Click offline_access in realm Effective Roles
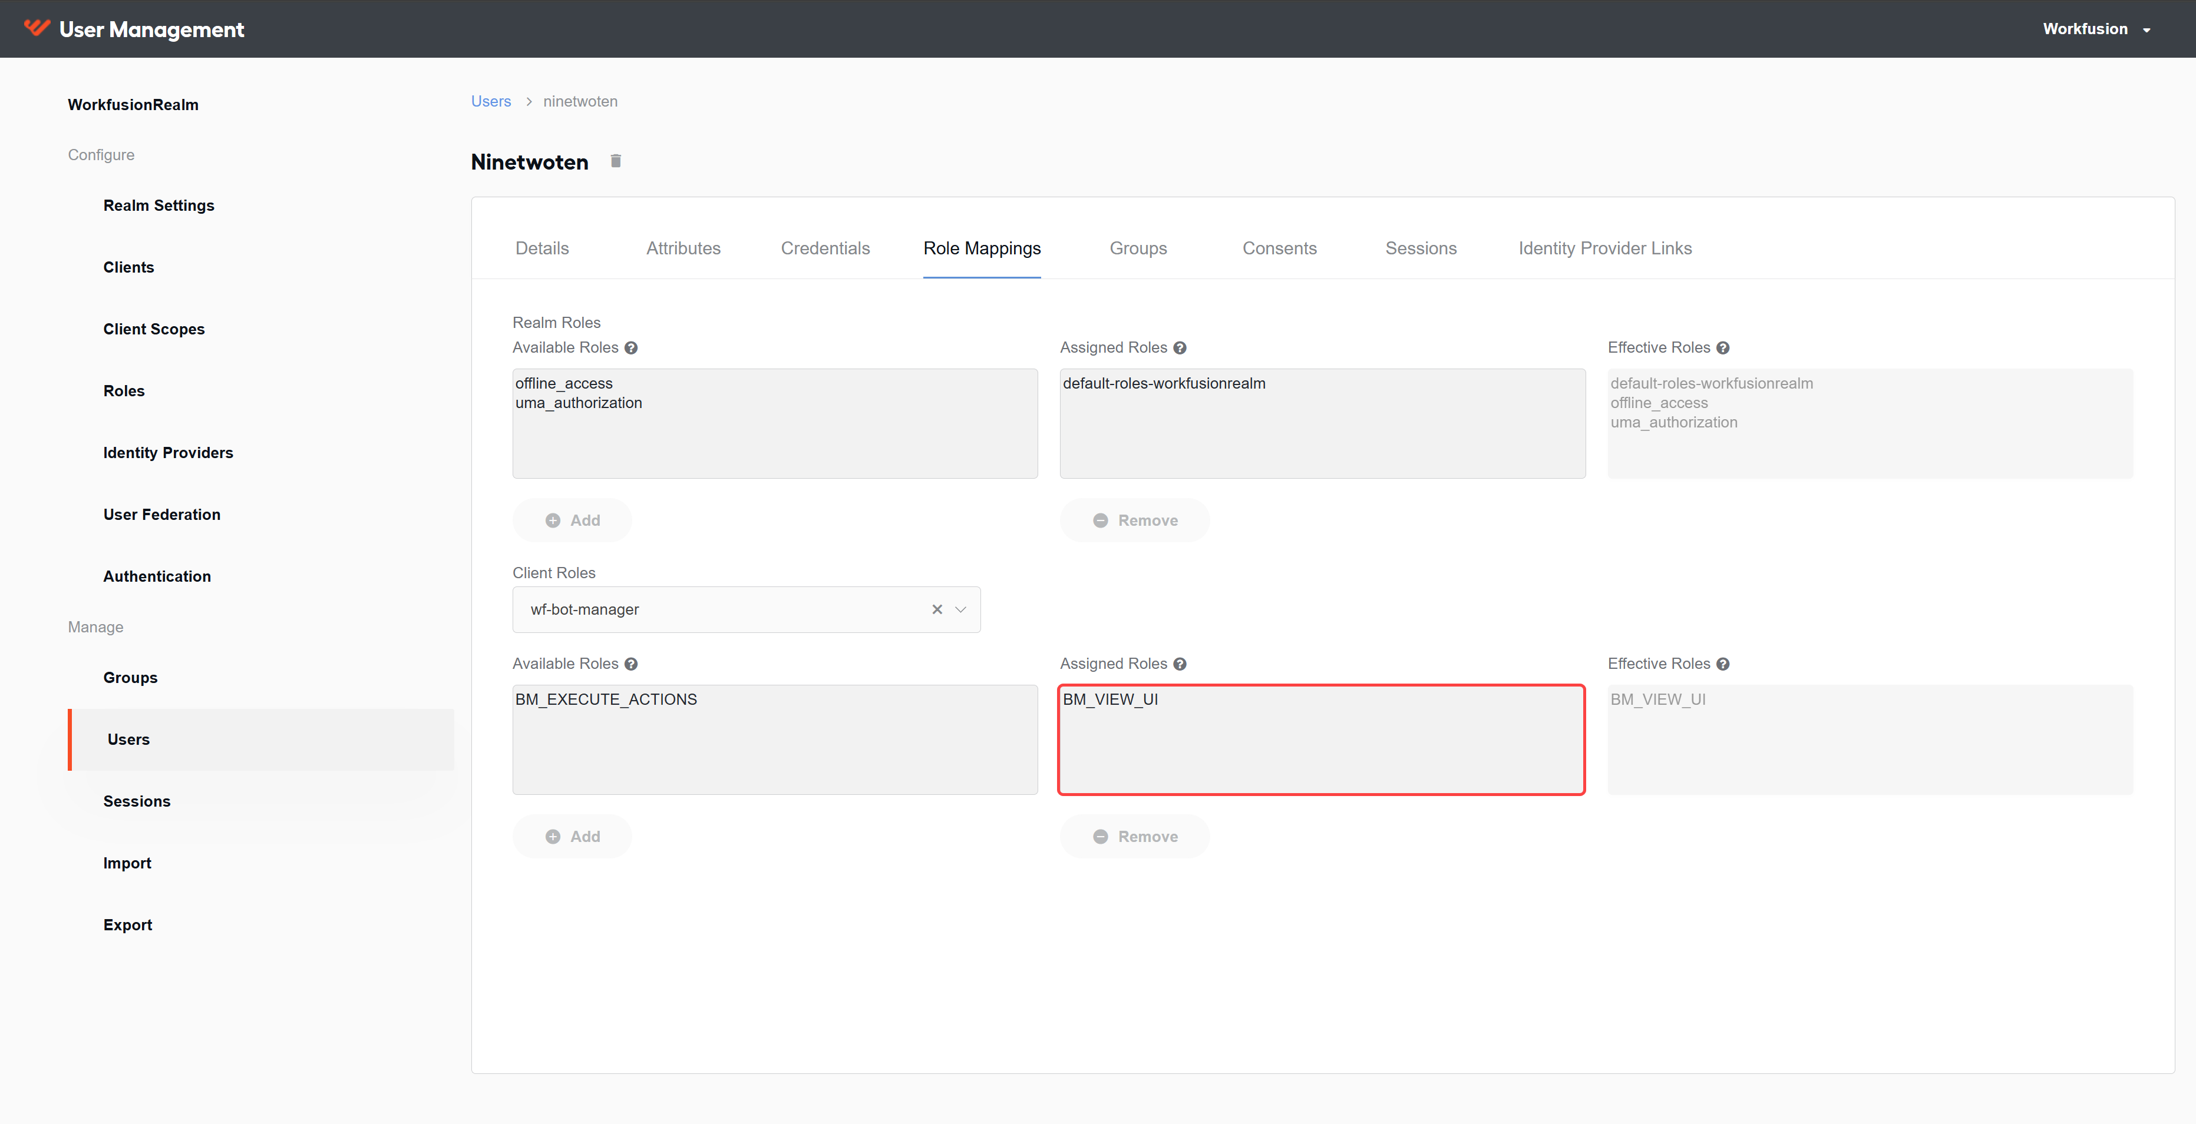Viewport: 2196px width, 1124px height. coord(1659,403)
